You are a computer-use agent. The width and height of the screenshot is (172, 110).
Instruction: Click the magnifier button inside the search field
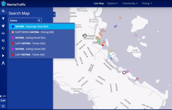(39, 21)
